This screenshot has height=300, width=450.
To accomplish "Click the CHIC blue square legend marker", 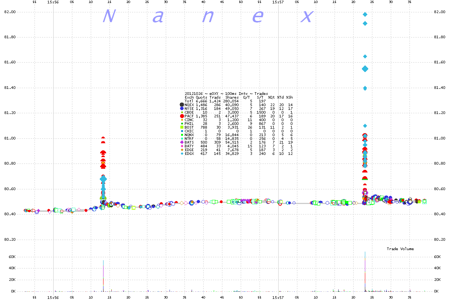I will pos(182,131).
